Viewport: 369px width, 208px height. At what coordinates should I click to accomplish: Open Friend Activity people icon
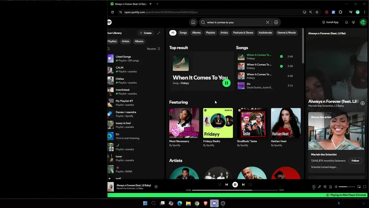click(x=353, y=22)
